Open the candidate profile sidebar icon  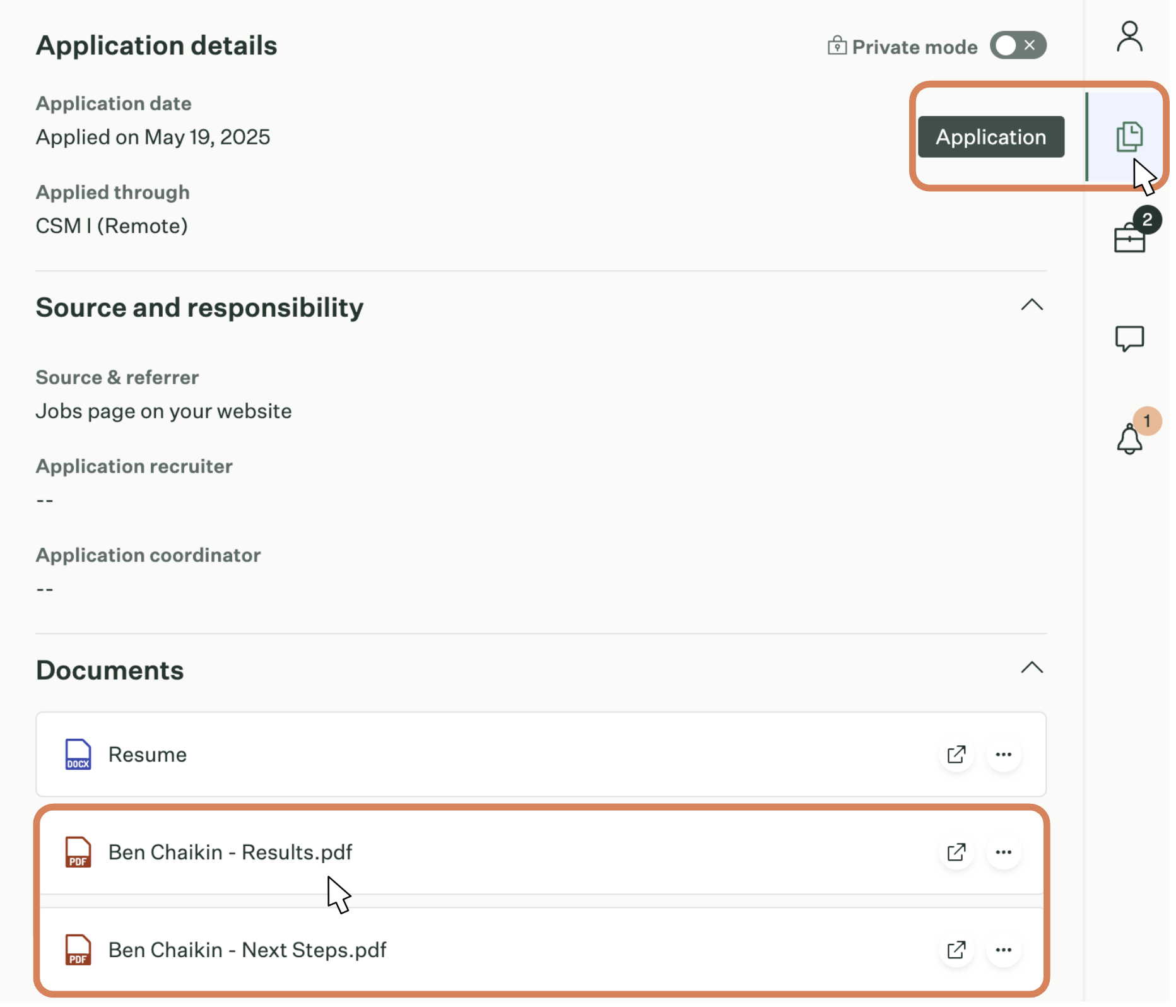tap(1129, 37)
